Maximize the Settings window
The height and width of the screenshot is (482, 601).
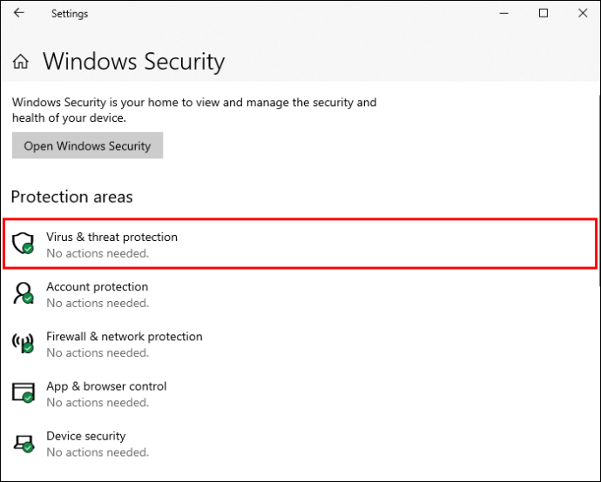[x=544, y=13]
